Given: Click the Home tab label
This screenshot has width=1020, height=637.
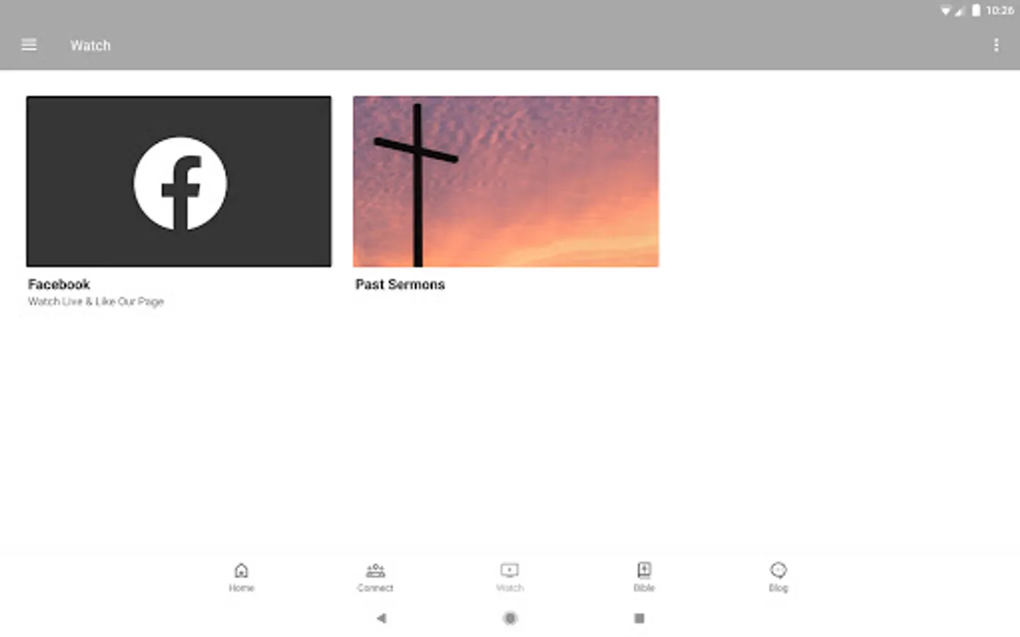Looking at the screenshot, I should [x=242, y=588].
